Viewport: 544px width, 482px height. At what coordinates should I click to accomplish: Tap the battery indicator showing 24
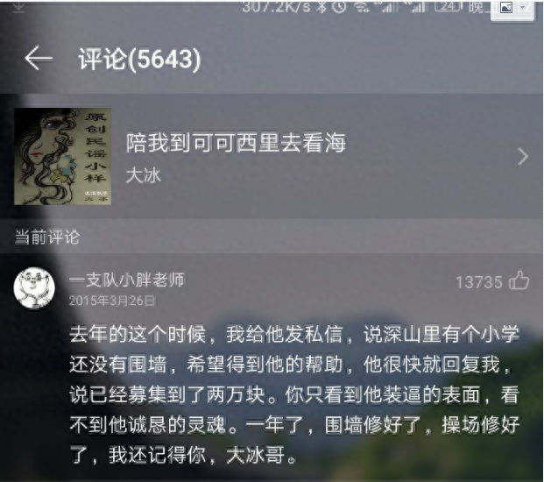[x=448, y=7]
